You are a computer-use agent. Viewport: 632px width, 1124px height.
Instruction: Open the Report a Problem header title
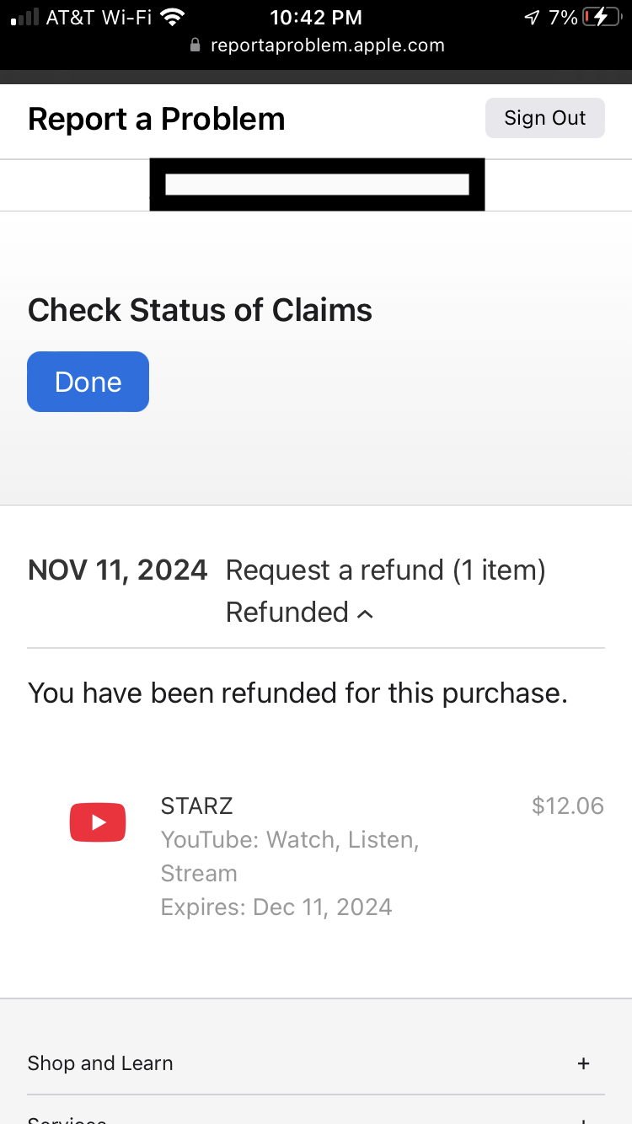coord(157,119)
